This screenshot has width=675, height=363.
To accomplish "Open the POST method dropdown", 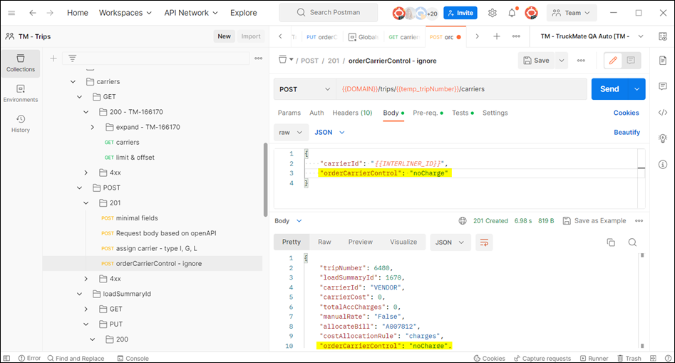I will (304, 89).
